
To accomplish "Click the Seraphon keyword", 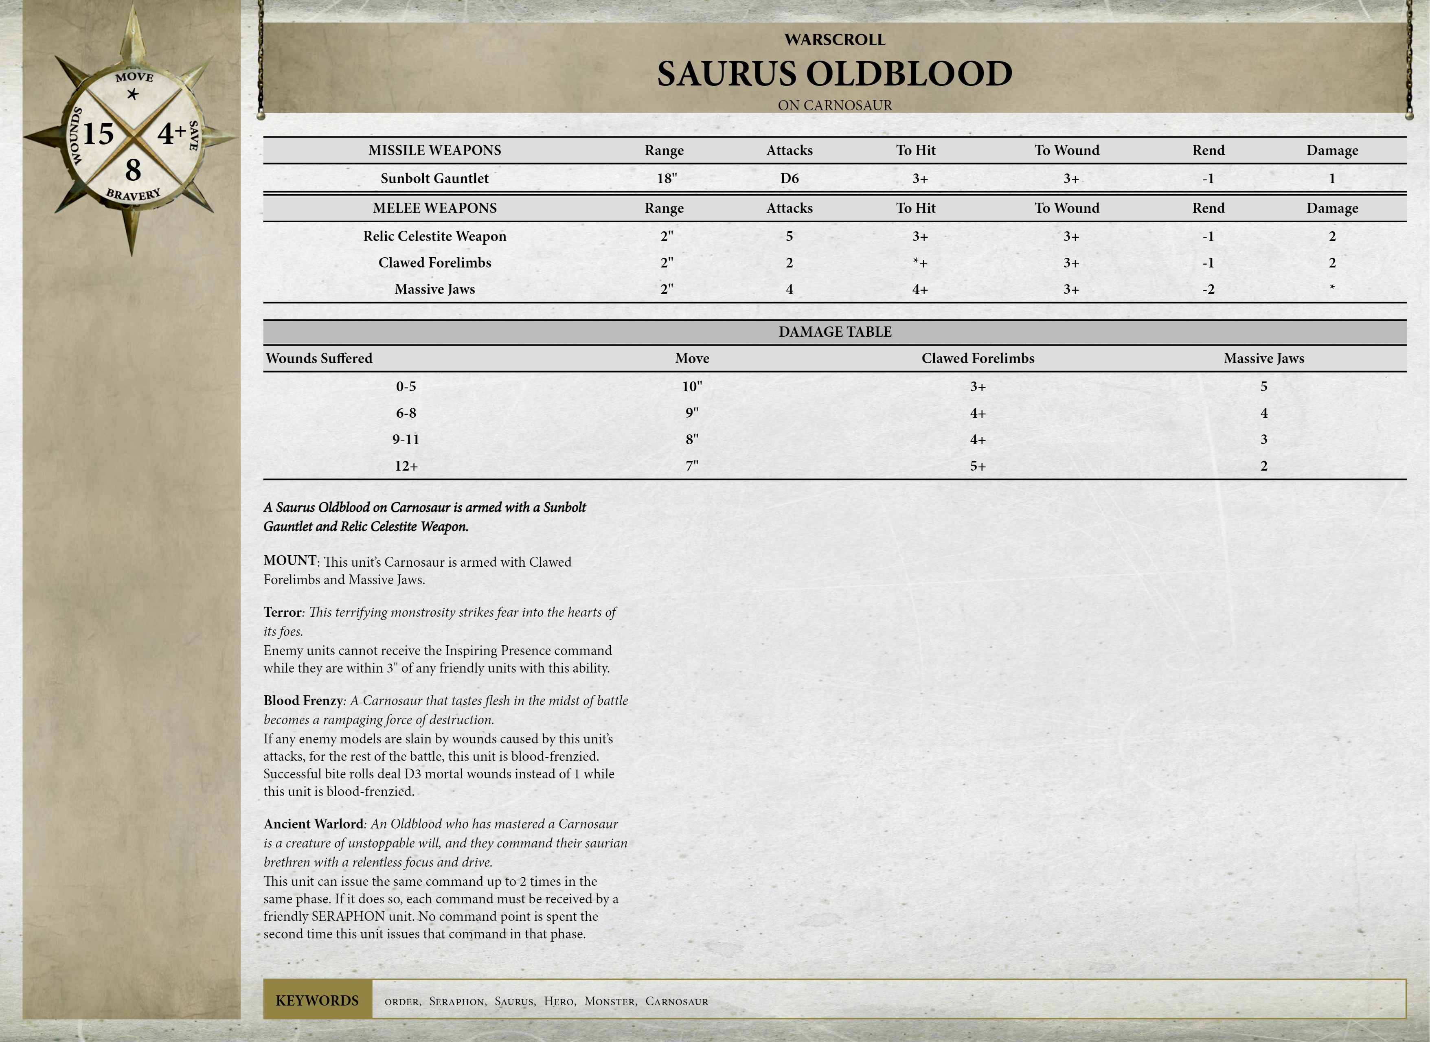I will point(456,1001).
